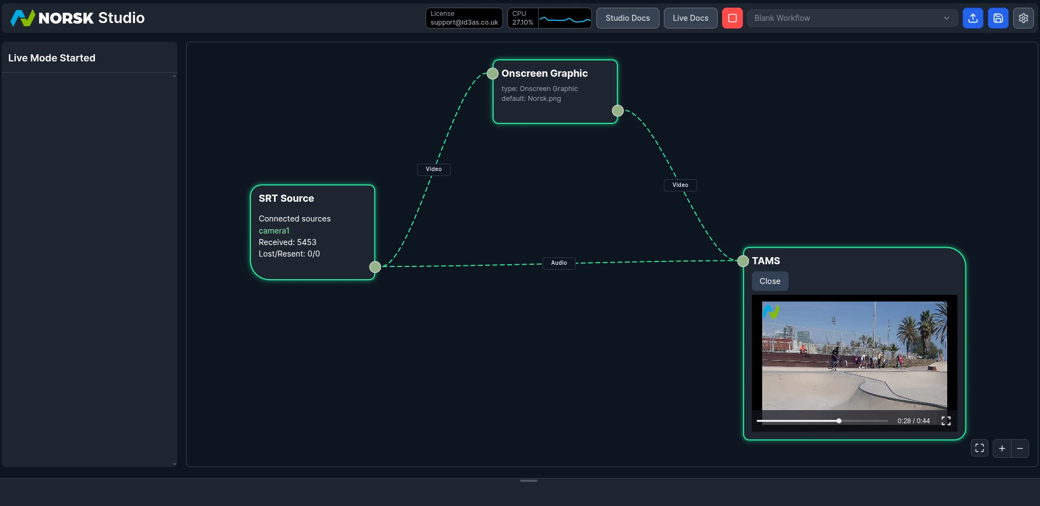Click the sidebar scrollbar down arrow

coord(175,464)
